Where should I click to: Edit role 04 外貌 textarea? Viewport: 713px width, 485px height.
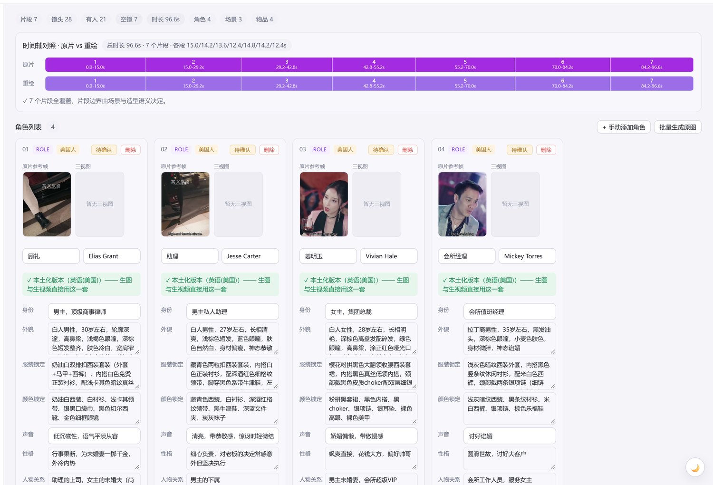510,339
